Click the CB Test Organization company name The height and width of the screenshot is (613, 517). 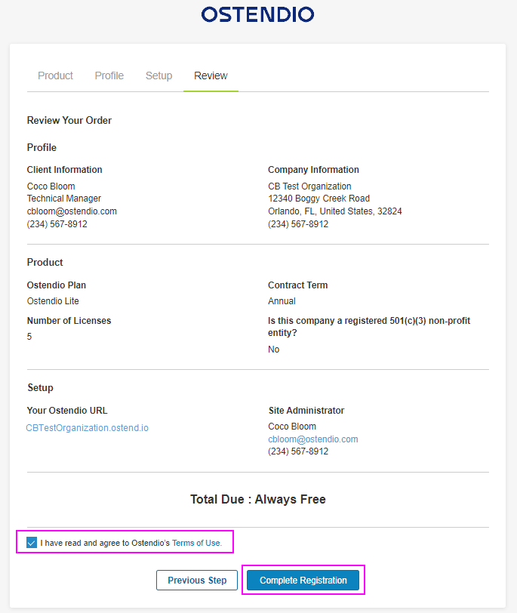[309, 186]
